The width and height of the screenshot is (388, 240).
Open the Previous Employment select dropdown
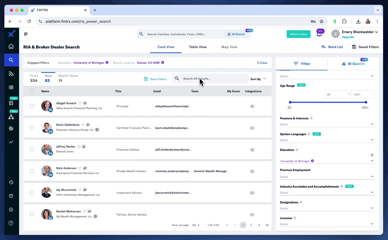click(327, 177)
